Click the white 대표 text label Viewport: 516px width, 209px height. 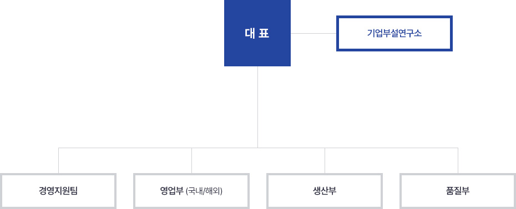(x=257, y=34)
